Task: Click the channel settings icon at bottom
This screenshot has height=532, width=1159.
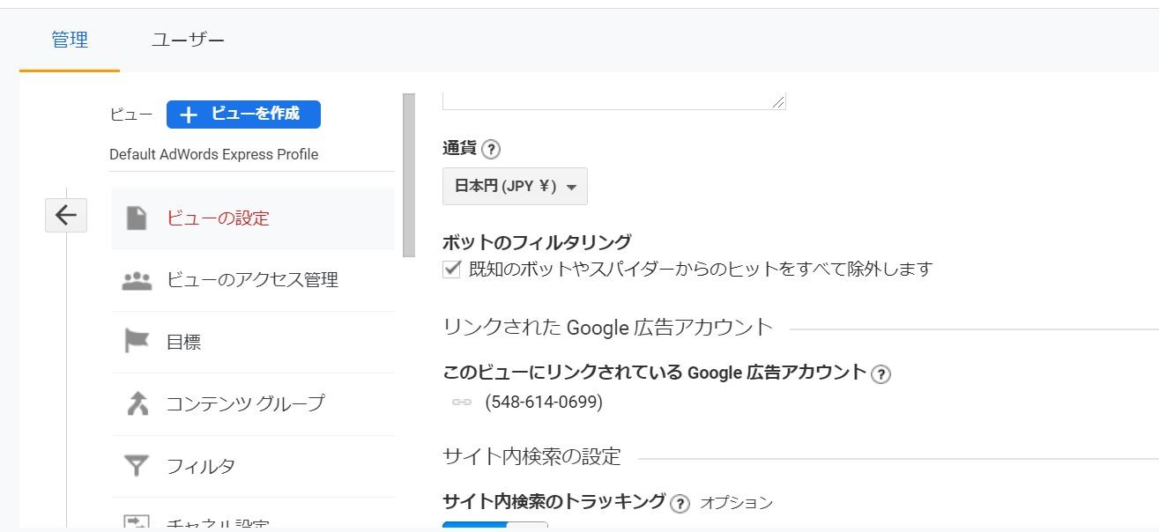Action: 137,522
